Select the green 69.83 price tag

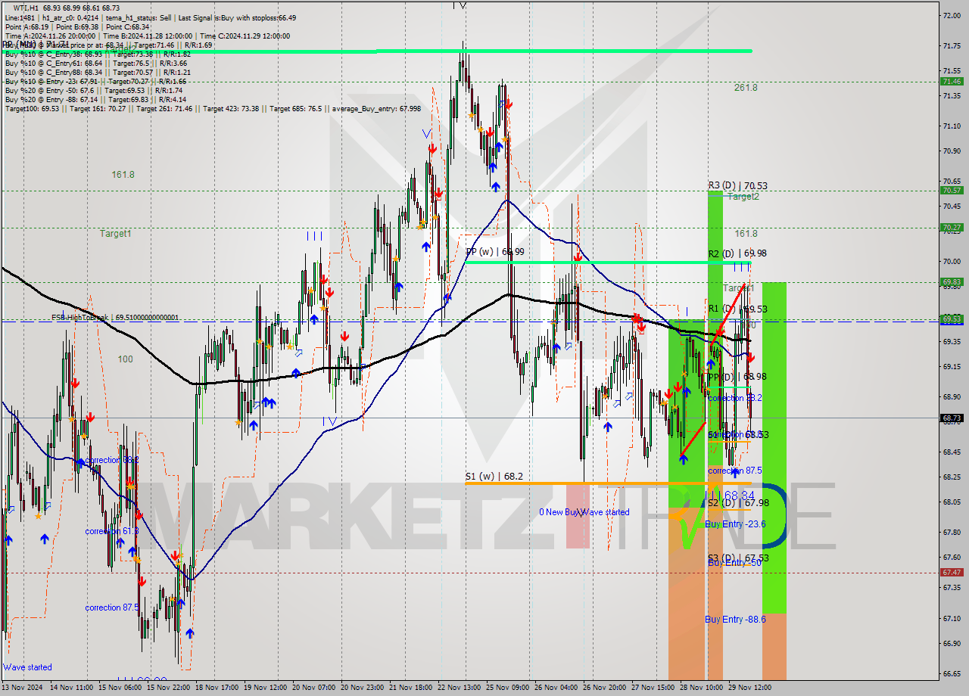pos(952,281)
